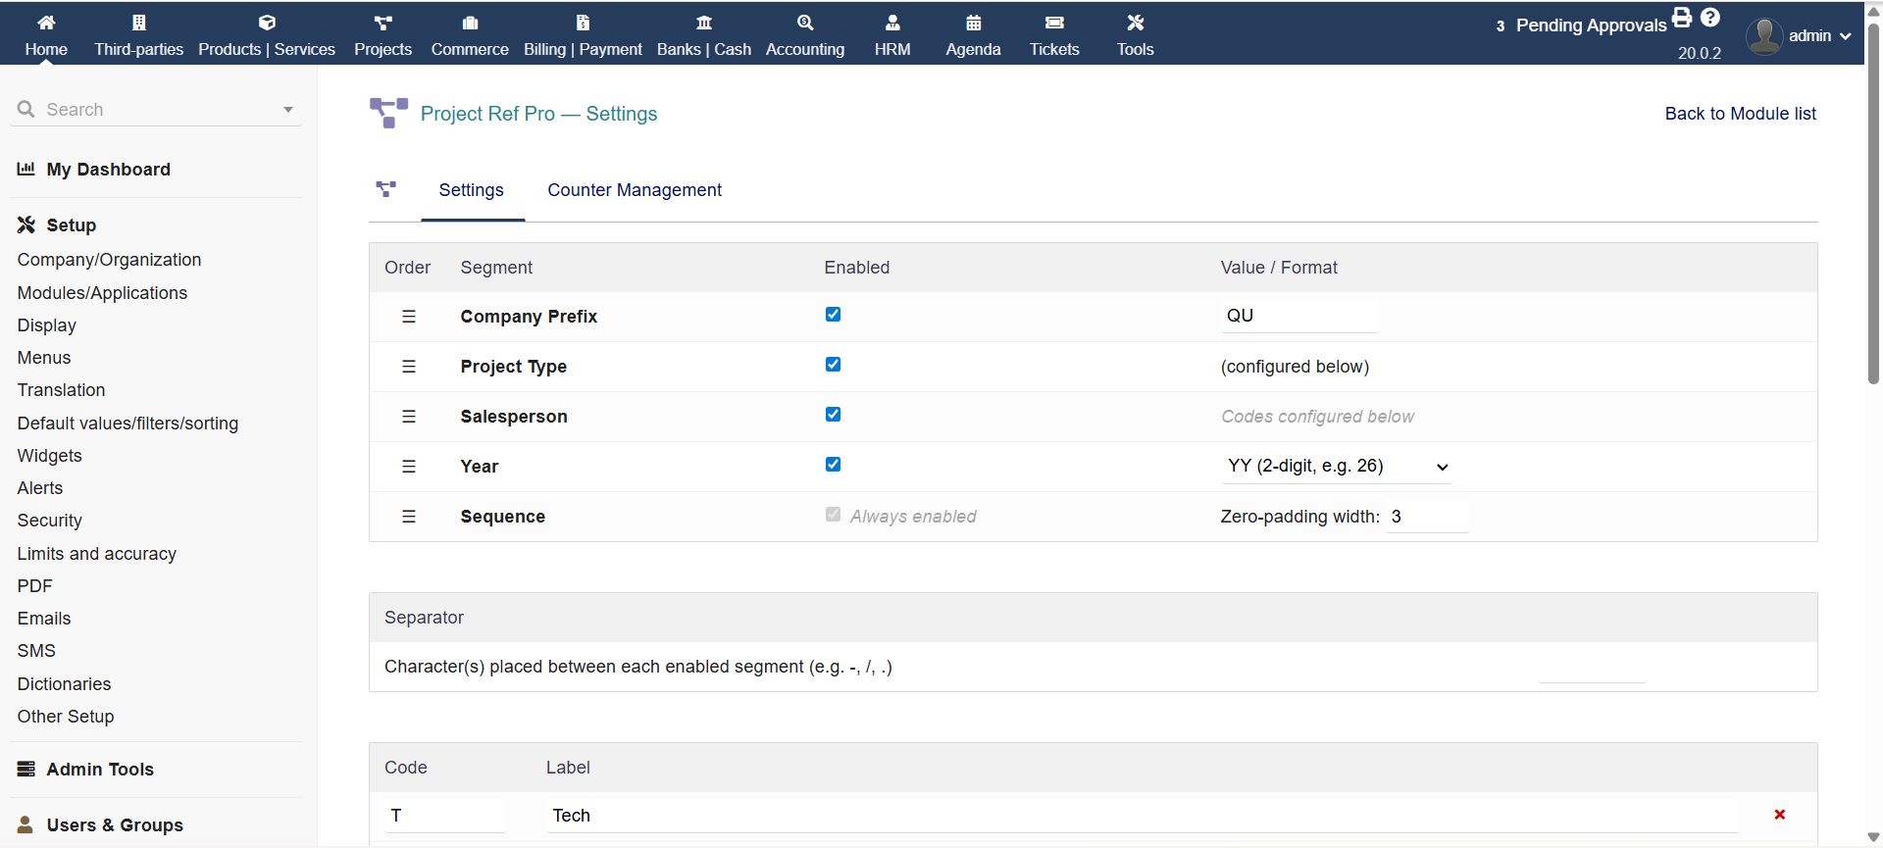Switch to the Counter Management tab
1883x848 pixels.
pos(634,190)
